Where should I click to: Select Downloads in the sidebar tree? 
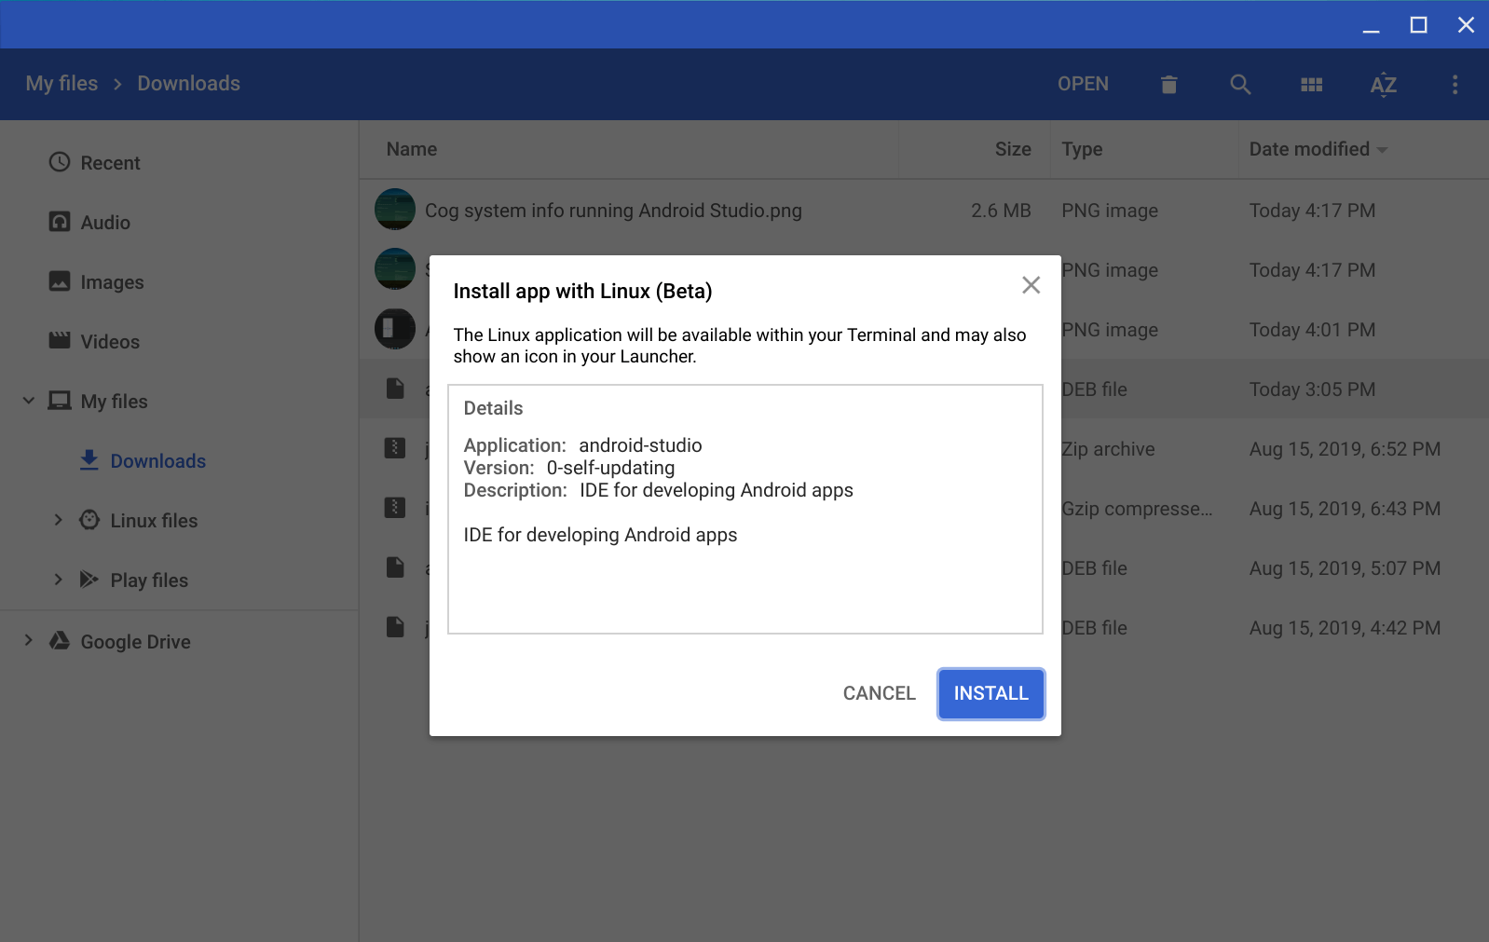point(158,461)
